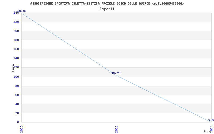Click the 240 y-axis tick label
214x134 pixels.
(16, 13)
